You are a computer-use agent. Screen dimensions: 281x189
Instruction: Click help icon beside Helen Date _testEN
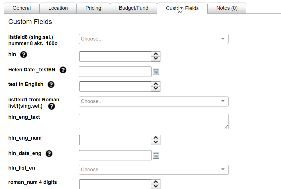click(x=63, y=70)
